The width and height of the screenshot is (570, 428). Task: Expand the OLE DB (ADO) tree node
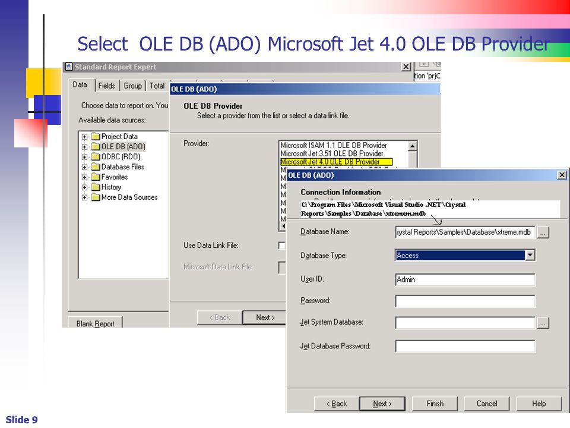pyautogui.click(x=85, y=147)
